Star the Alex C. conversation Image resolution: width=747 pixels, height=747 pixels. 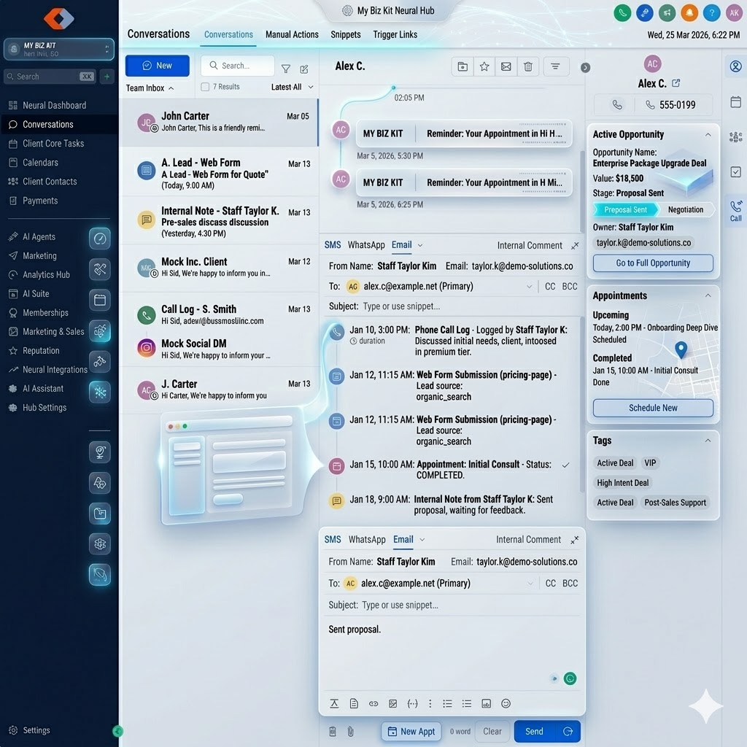(x=484, y=66)
